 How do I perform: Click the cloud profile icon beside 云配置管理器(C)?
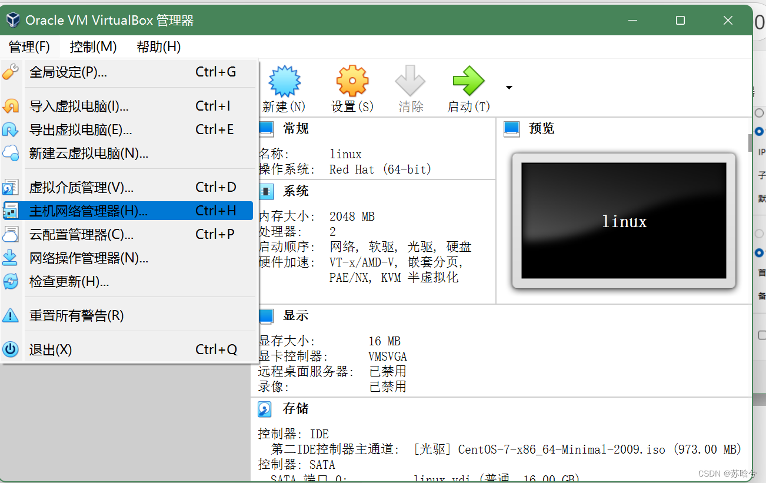click(11, 234)
